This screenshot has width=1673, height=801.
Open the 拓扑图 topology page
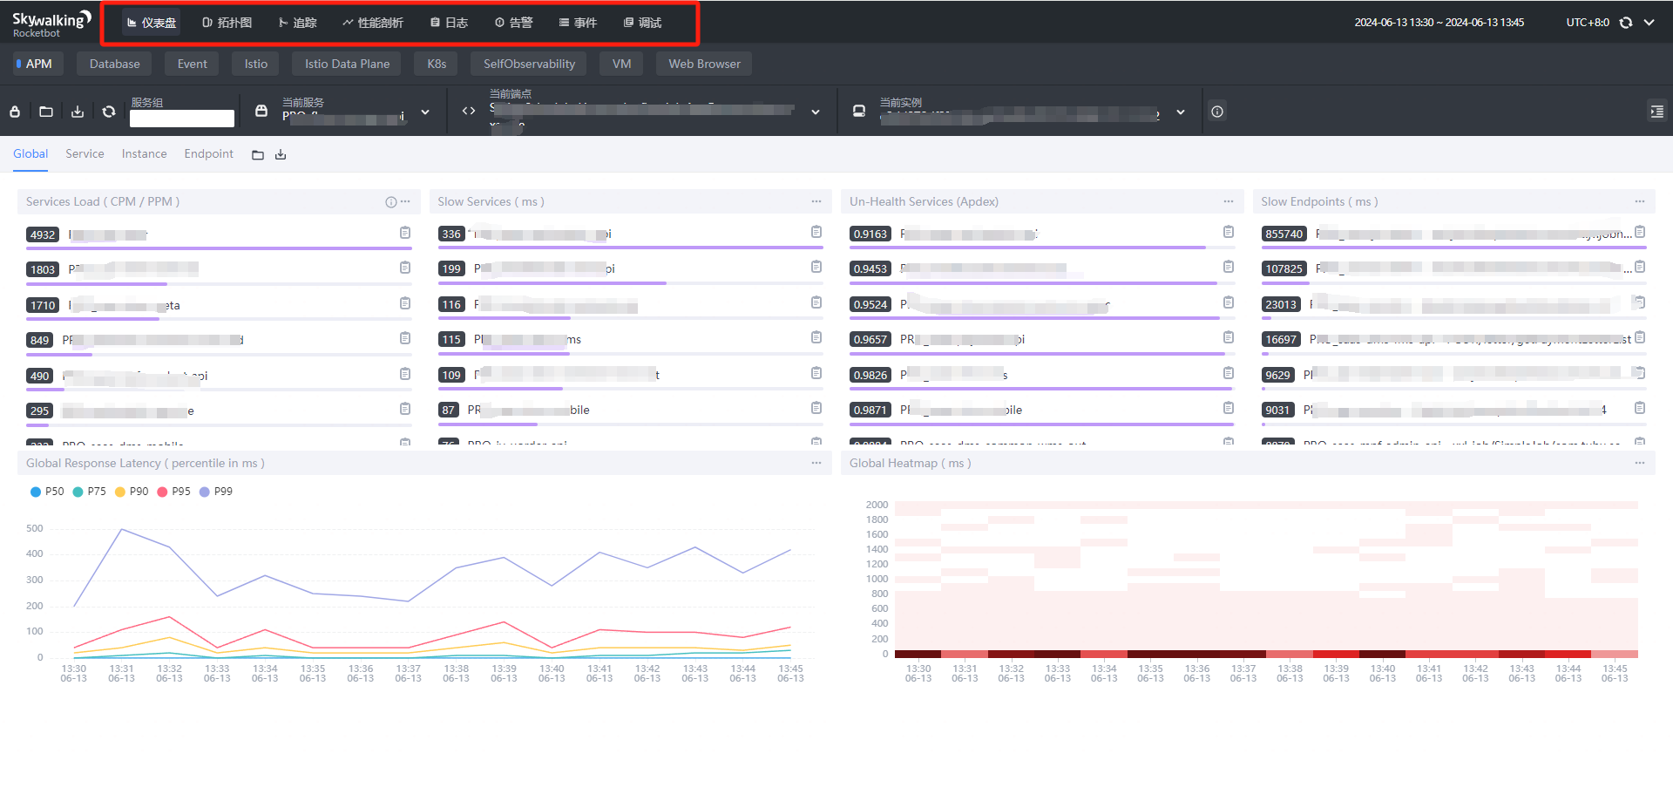point(227,23)
